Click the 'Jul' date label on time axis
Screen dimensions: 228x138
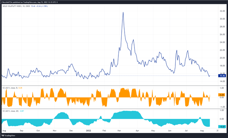(186, 131)
